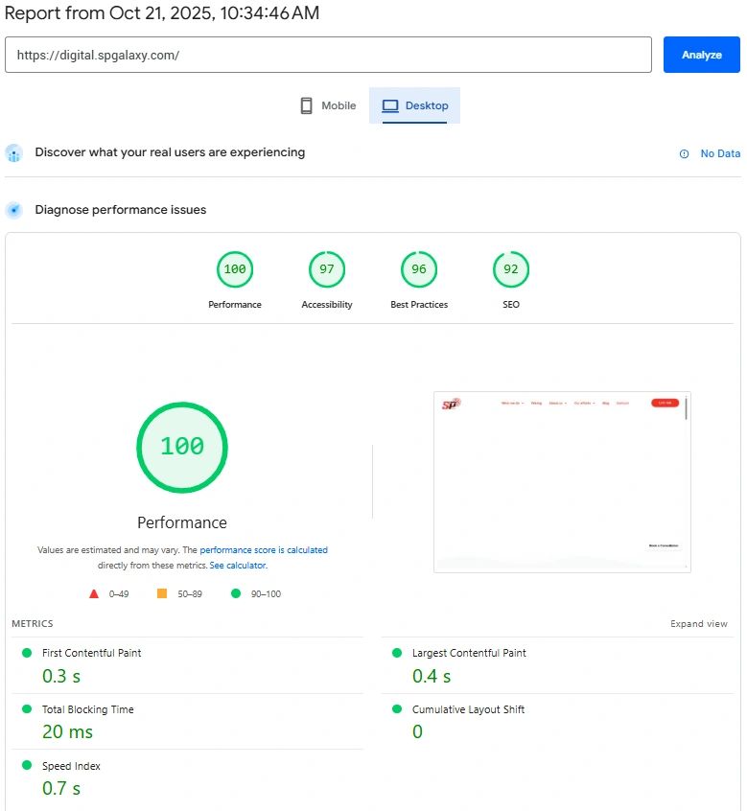Click the Analyze button
Screen dimensions: 747x811
pyautogui.click(x=701, y=55)
